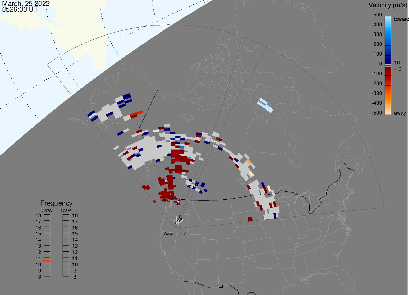Click the 'toward' label beside the color bar
The image size is (409, 295).
pos(402,19)
